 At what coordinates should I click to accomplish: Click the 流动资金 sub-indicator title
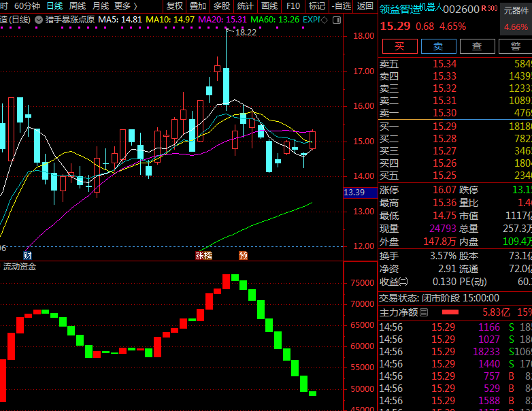pos(20,267)
